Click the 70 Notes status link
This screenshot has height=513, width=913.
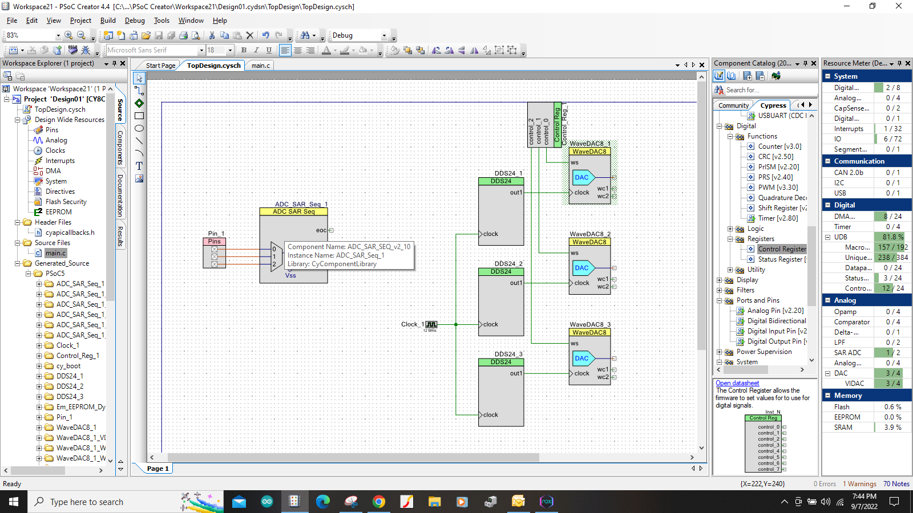(896, 484)
